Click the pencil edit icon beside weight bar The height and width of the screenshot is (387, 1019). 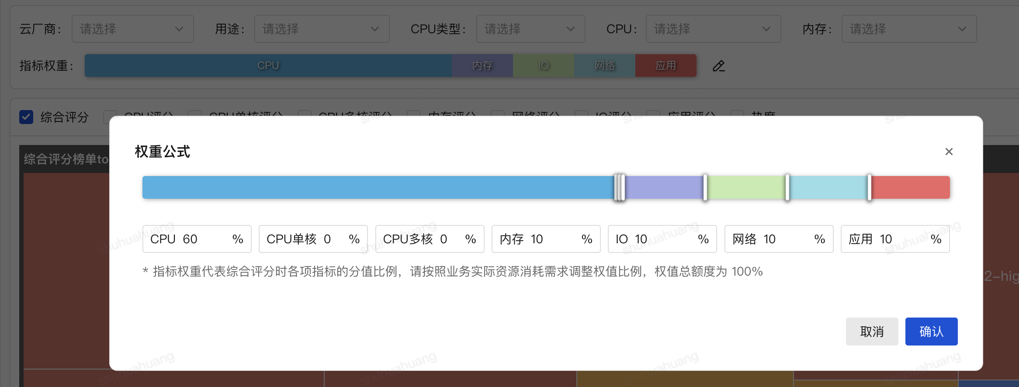(x=719, y=66)
